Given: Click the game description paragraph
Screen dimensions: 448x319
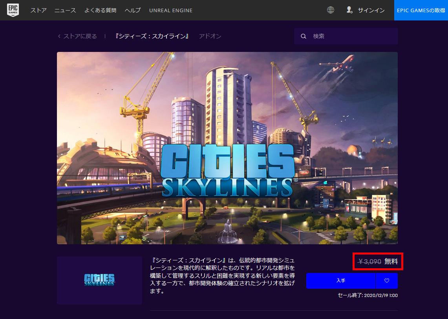Looking at the screenshot, I should (x=222, y=276).
